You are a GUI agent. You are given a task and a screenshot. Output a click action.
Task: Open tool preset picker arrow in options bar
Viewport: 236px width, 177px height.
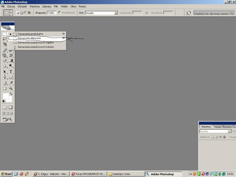pyautogui.click(x=11, y=13)
